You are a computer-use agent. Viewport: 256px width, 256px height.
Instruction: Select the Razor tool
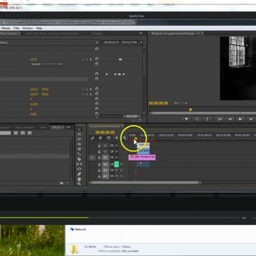point(79,159)
